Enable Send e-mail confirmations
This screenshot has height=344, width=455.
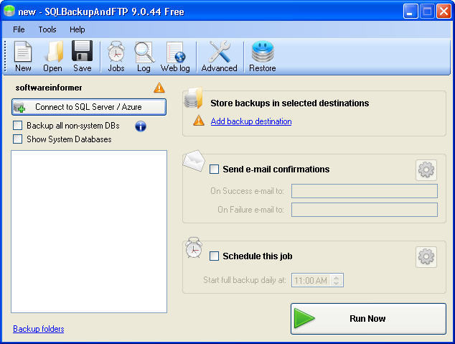[214, 169]
